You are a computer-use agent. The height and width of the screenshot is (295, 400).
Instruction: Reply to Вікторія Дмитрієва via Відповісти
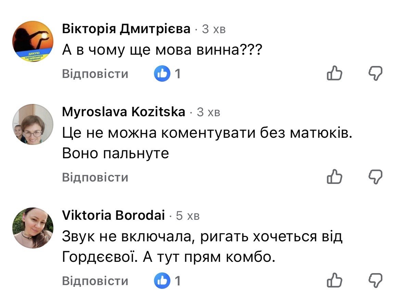[95, 73]
